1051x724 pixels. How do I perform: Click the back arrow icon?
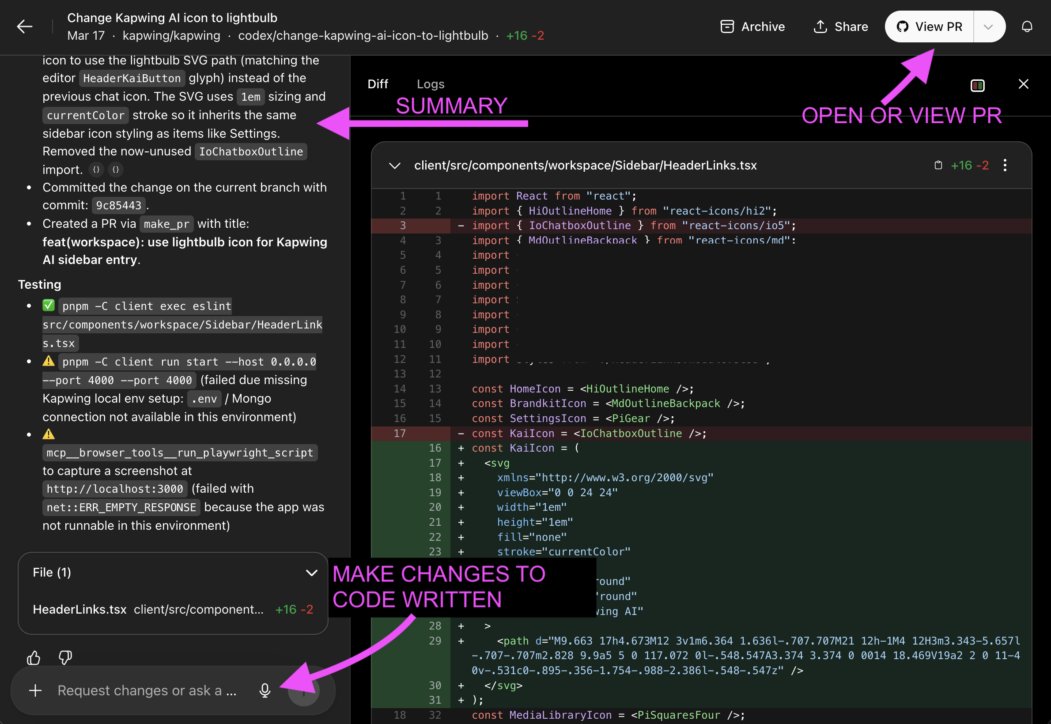pyautogui.click(x=24, y=26)
